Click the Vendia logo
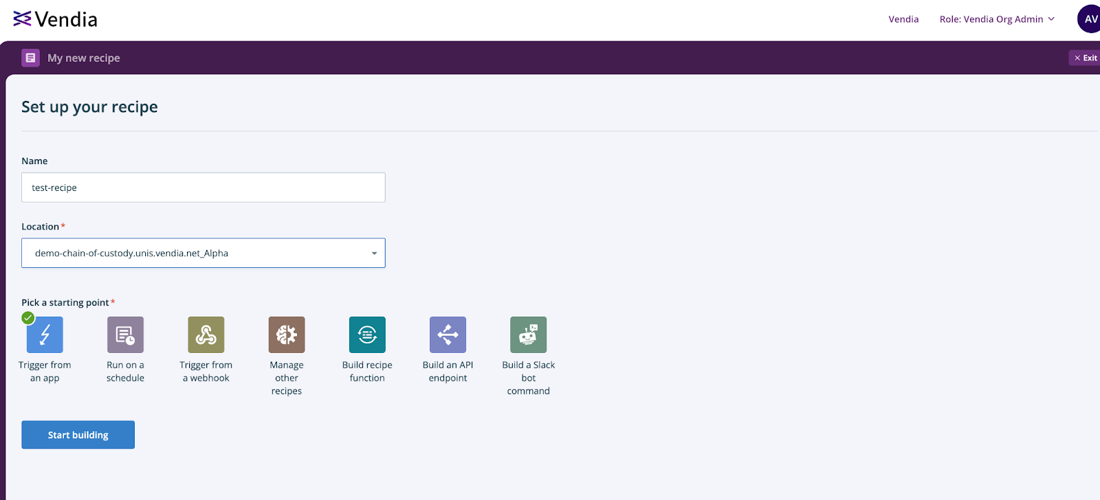The width and height of the screenshot is (1100, 500). pyautogui.click(x=55, y=19)
